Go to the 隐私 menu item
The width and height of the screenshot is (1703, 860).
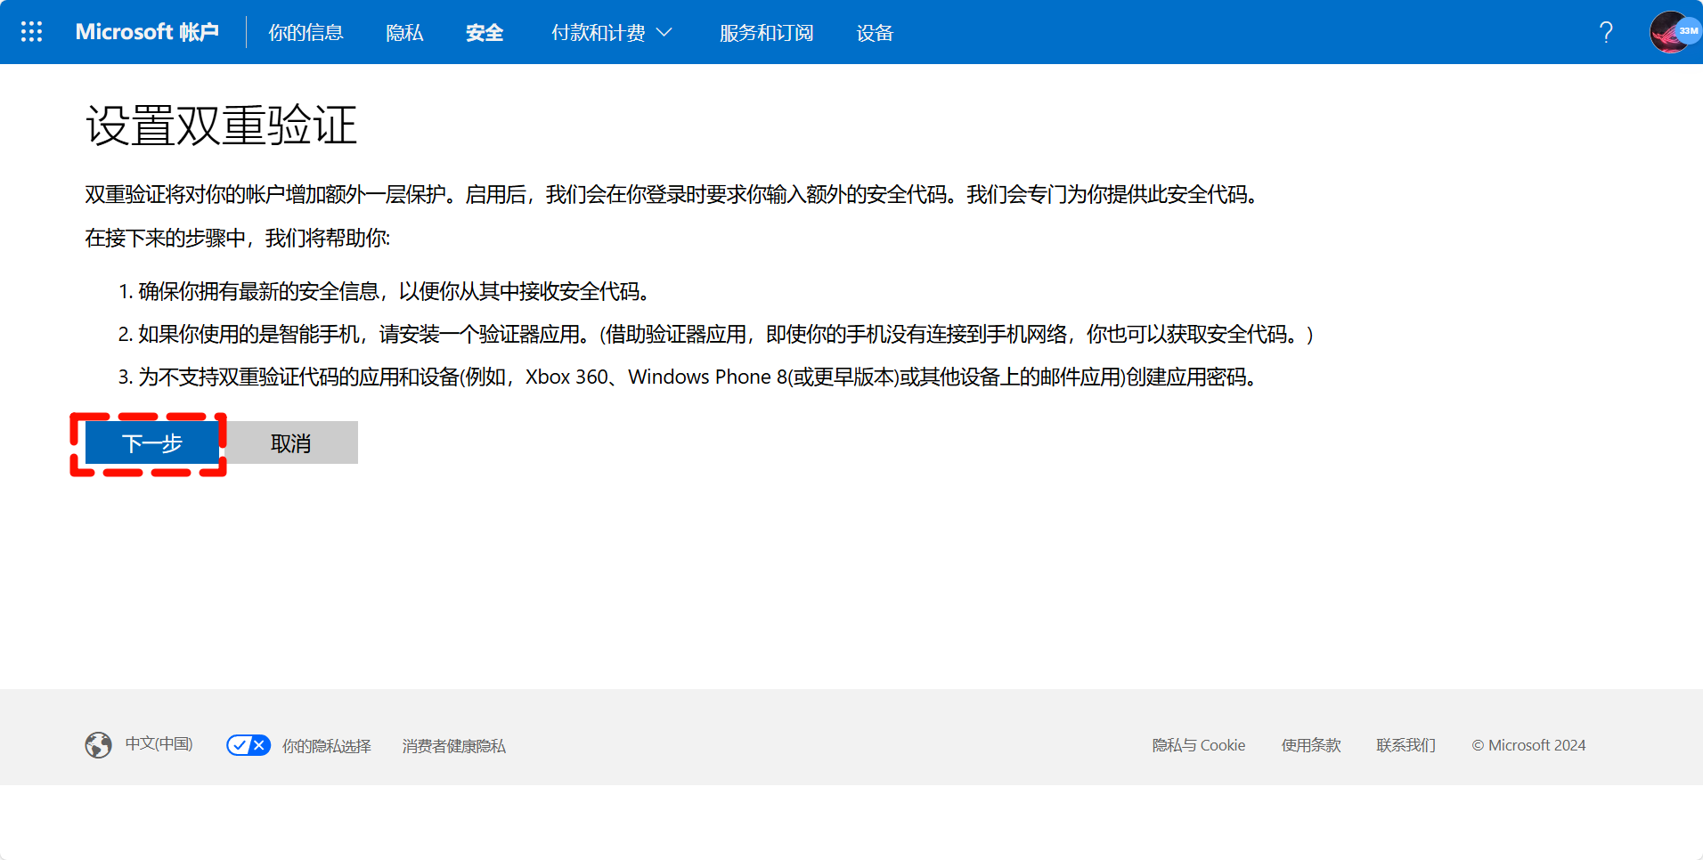click(404, 33)
